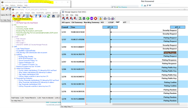The height and width of the screenshot is (108, 188).
Task: Click the ATT_C entity header box
Action: point(177,27)
